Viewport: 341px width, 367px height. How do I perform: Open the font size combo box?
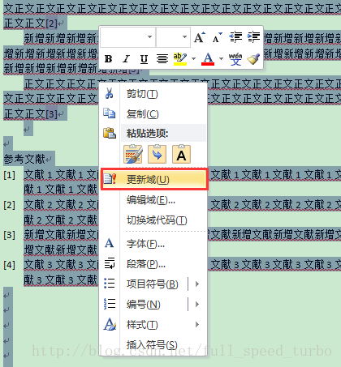(173, 37)
